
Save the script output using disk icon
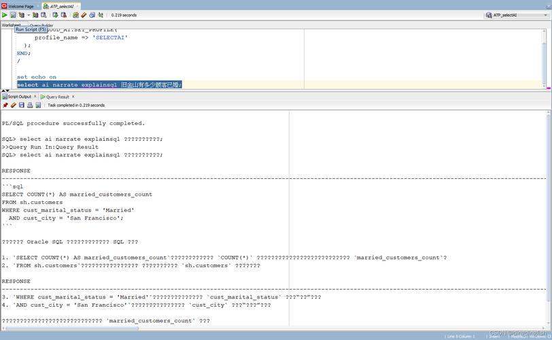coord(21,105)
